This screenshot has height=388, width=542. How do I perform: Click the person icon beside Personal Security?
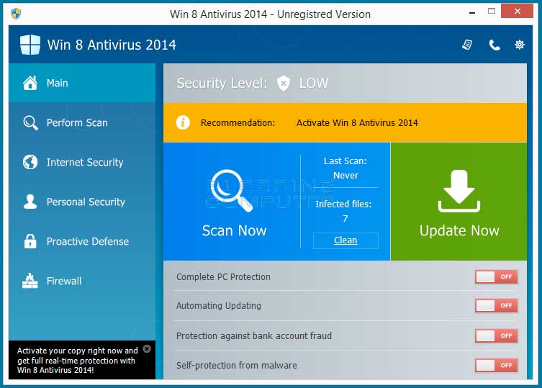click(x=30, y=202)
